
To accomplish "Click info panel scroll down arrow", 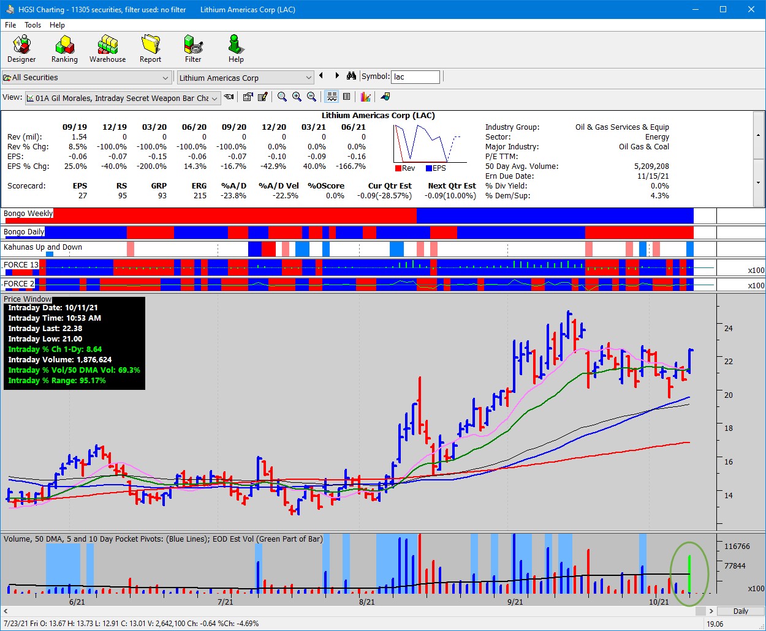I will click(759, 182).
